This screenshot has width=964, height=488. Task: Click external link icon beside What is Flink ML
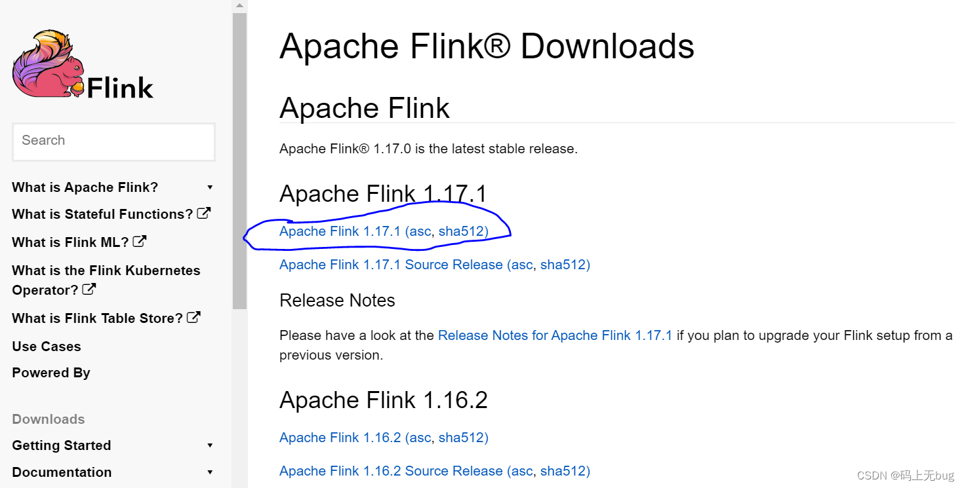[139, 240]
